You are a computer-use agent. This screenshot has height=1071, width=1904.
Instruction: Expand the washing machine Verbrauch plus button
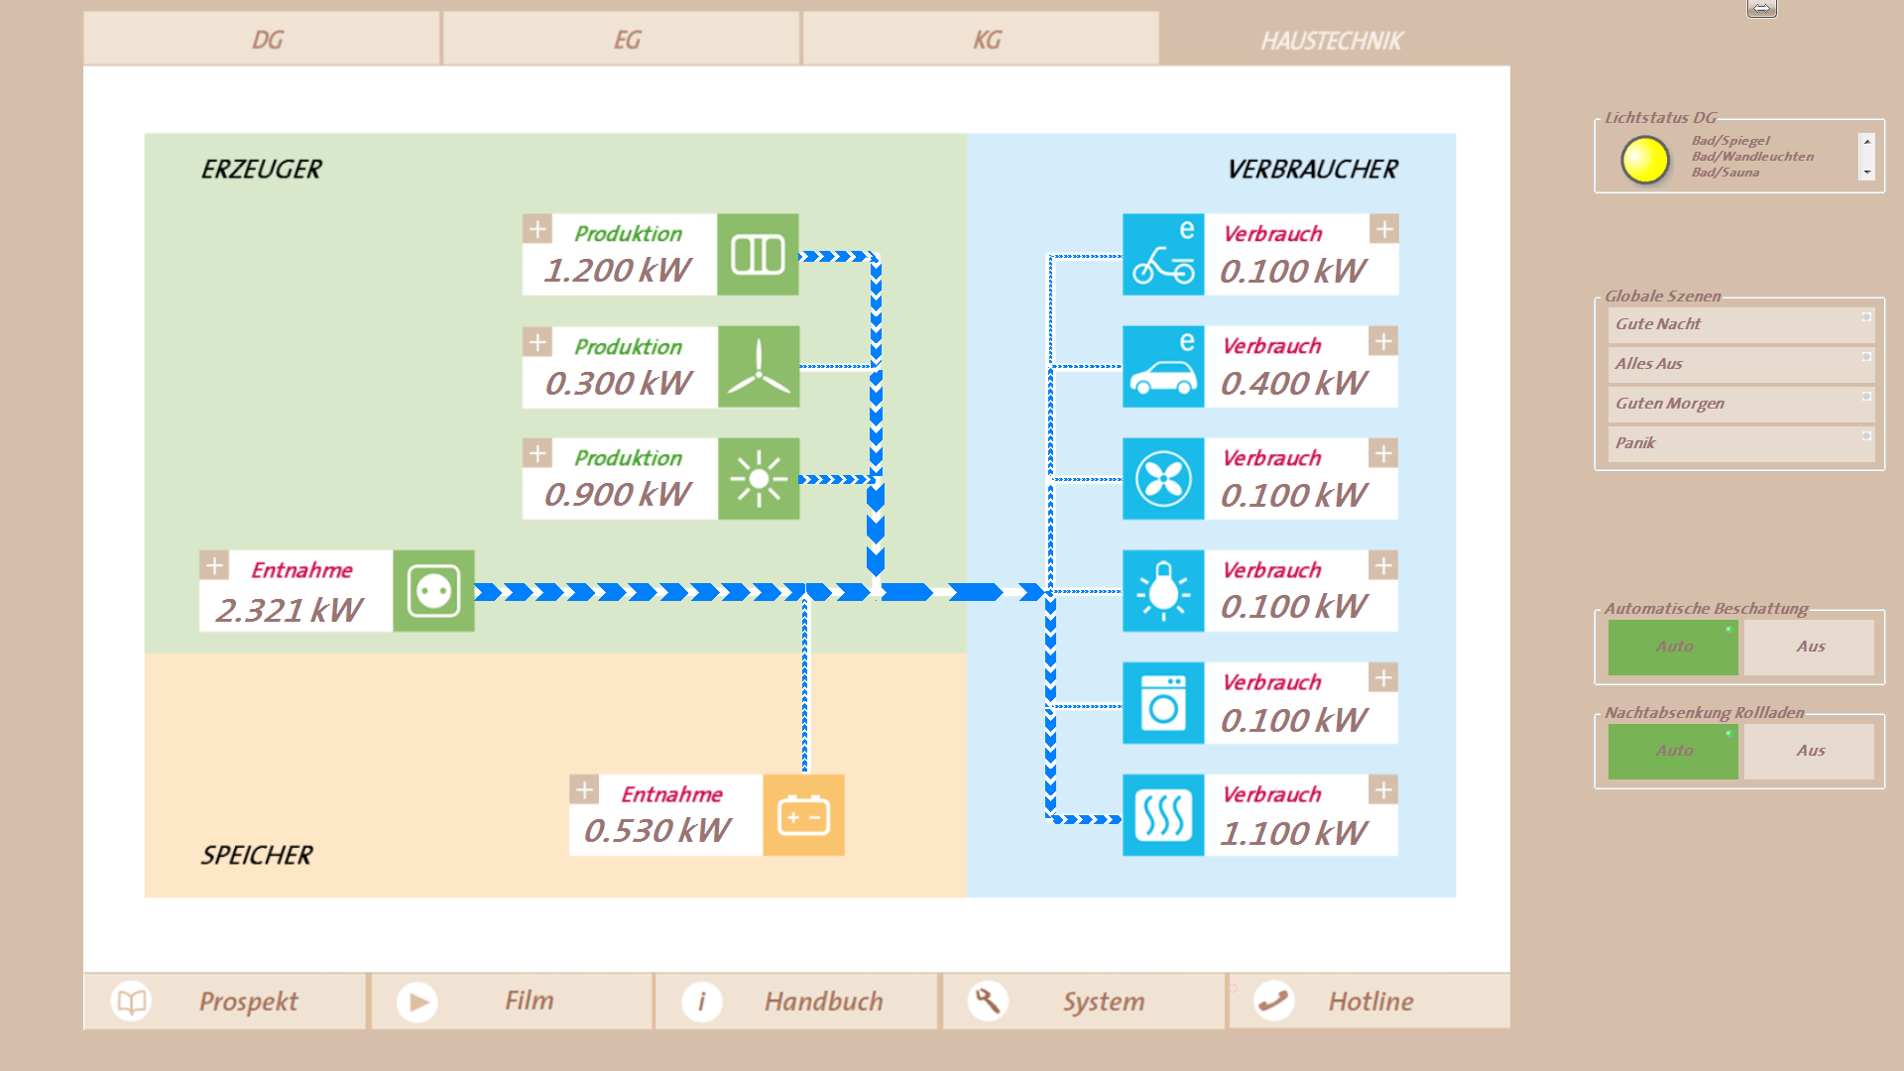point(1384,677)
